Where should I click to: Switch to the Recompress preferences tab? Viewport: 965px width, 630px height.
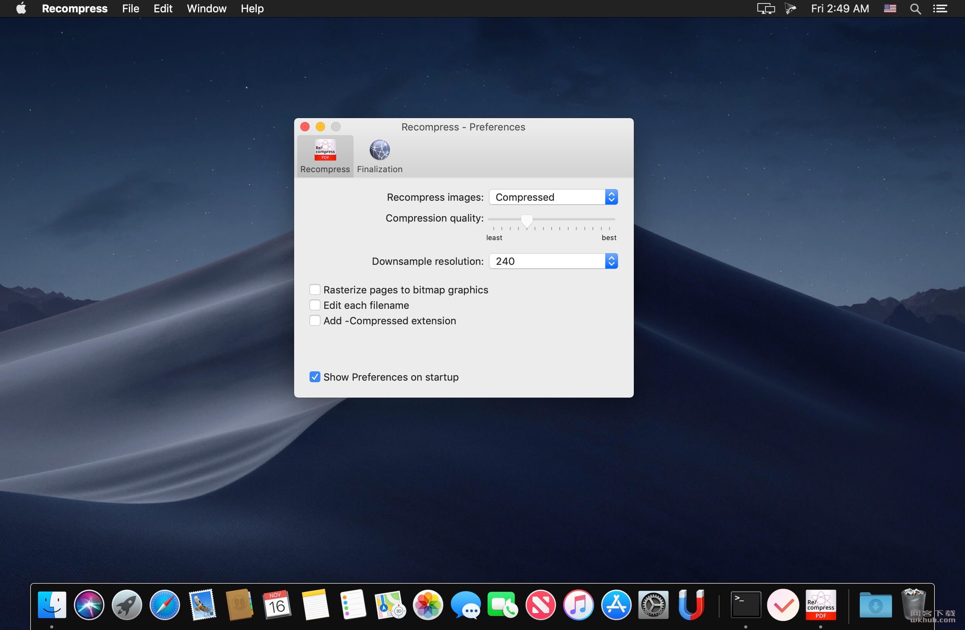pyautogui.click(x=325, y=156)
